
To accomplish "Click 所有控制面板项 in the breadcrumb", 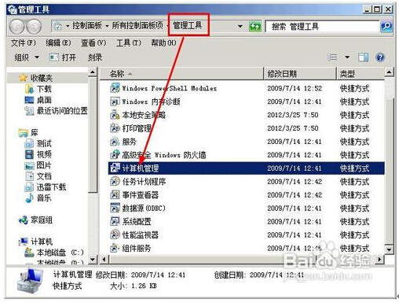I will point(137,26).
